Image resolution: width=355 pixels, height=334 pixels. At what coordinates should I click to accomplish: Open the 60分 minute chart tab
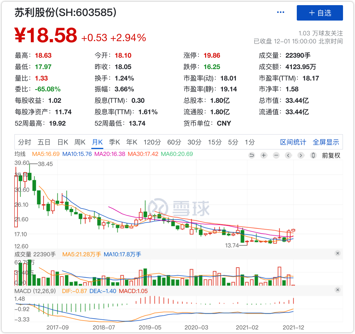[174, 142]
